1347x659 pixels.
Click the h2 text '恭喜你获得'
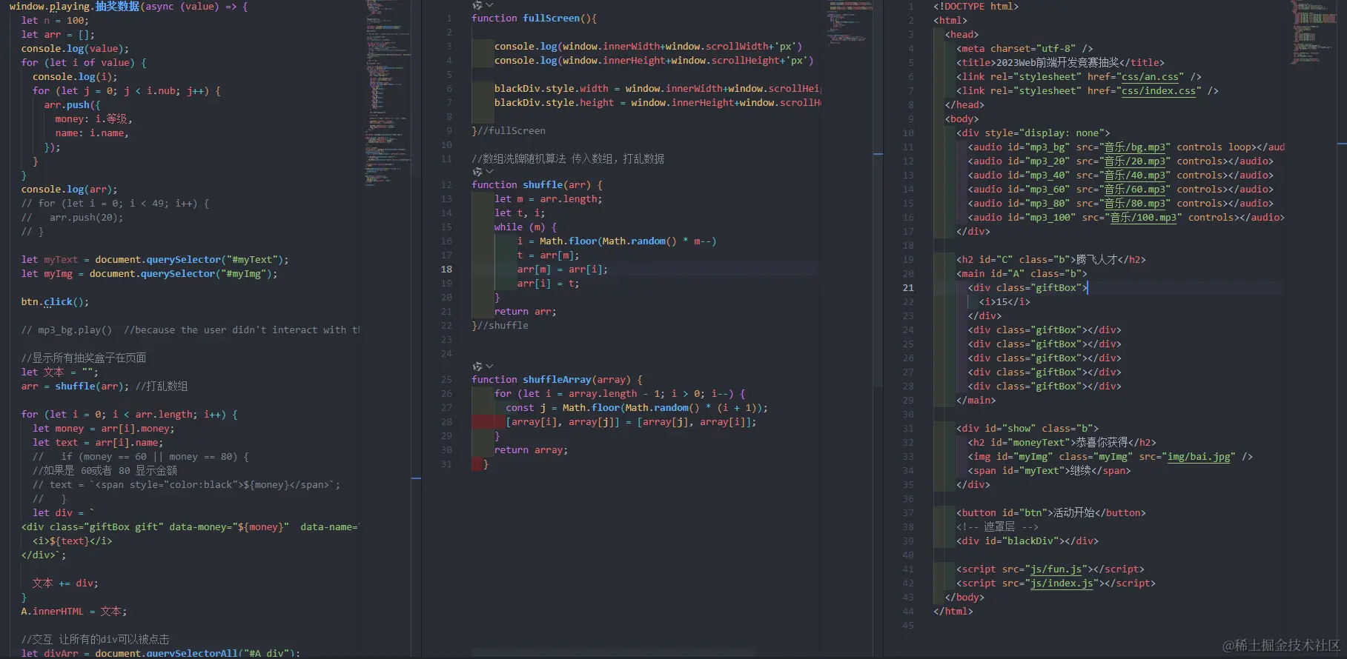click(1102, 443)
